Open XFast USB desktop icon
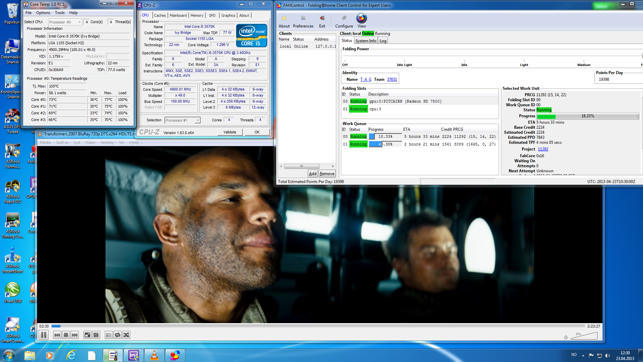 [x=13, y=293]
